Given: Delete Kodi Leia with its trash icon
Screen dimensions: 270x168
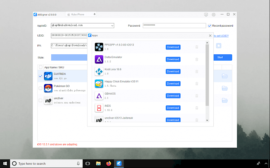Looking at the screenshot, I should pos(197,71).
